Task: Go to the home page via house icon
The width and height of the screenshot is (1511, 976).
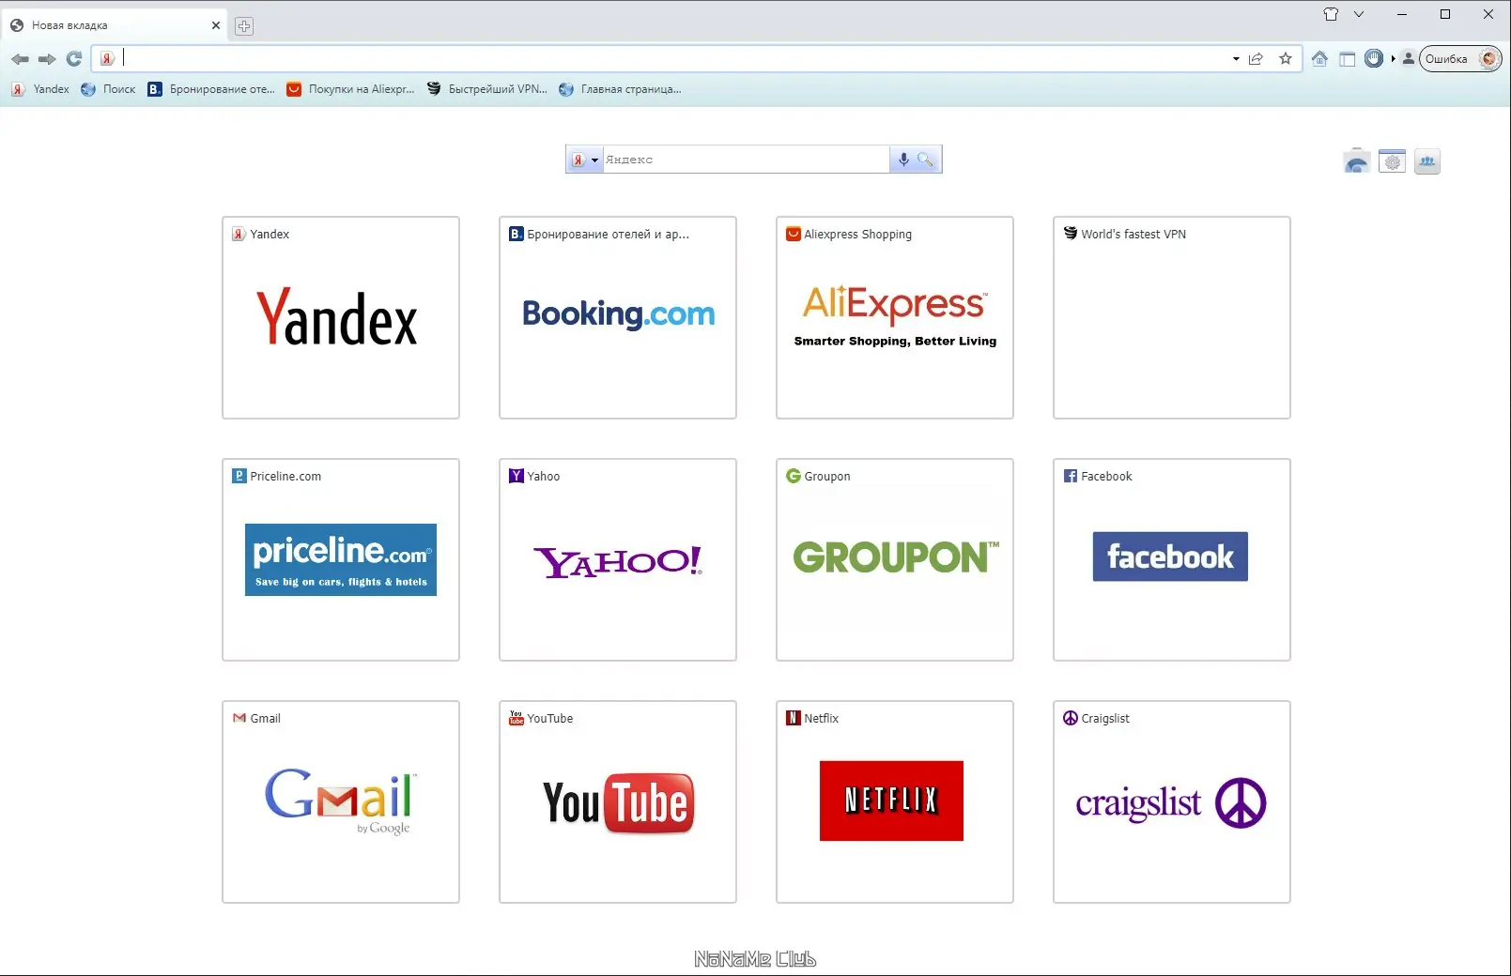Action: click(x=1319, y=59)
